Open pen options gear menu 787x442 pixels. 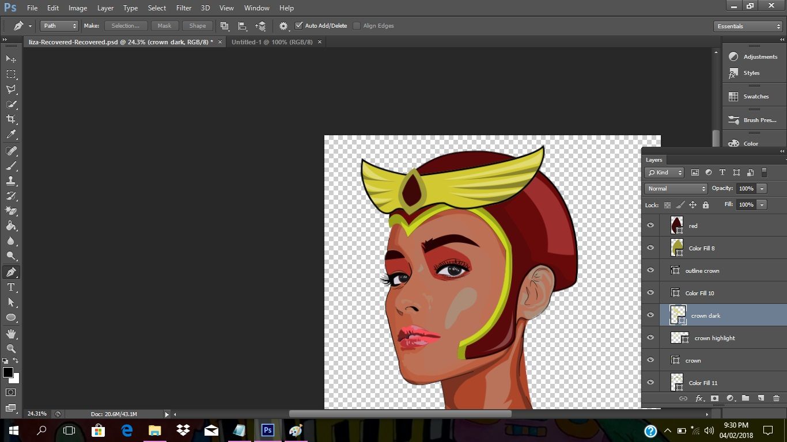(x=283, y=26)
